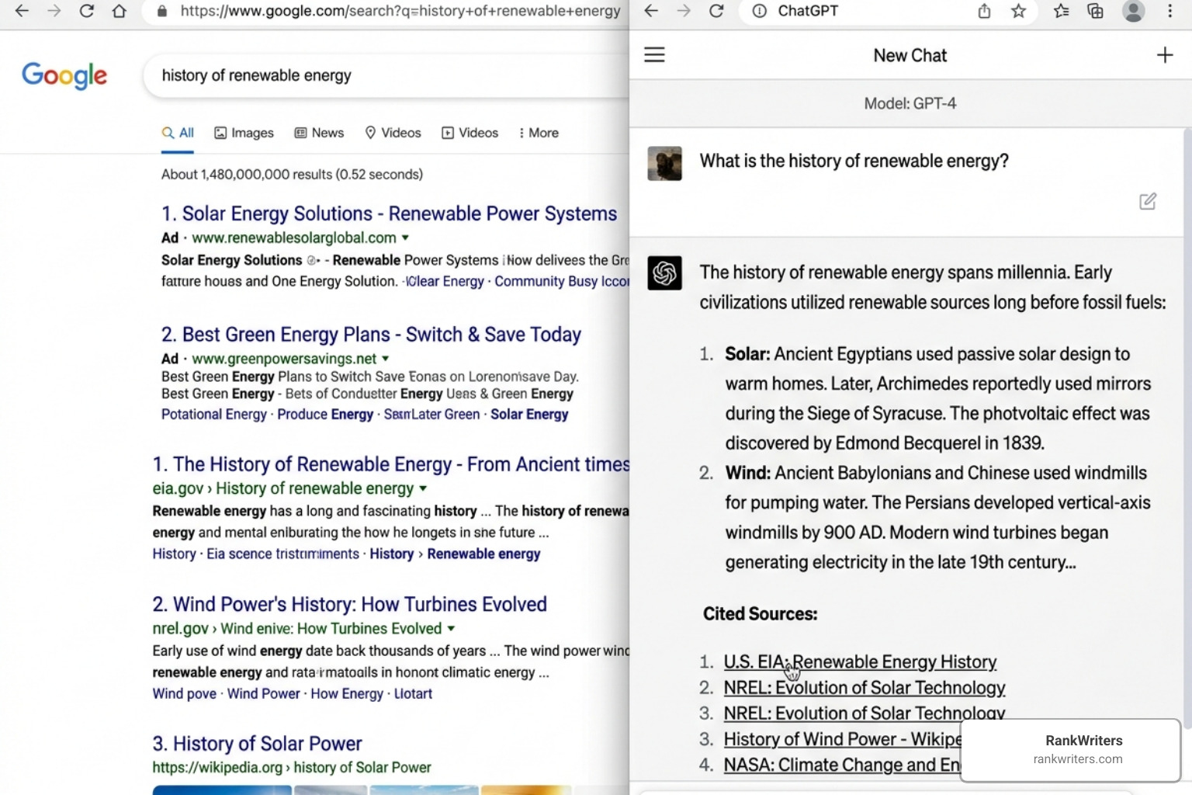This screenshot has width=1192, height=795.
Task: Open cited source U.S. EIA Renewable Energy History
Action: (x=860, y=662)
